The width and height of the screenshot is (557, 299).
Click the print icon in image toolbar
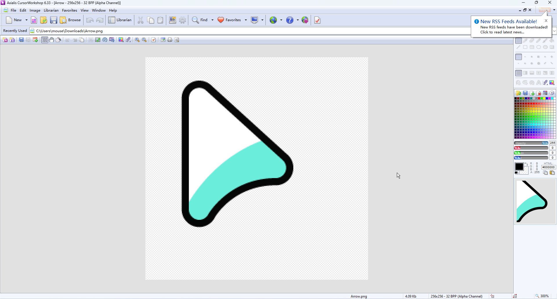coord(170,40)
